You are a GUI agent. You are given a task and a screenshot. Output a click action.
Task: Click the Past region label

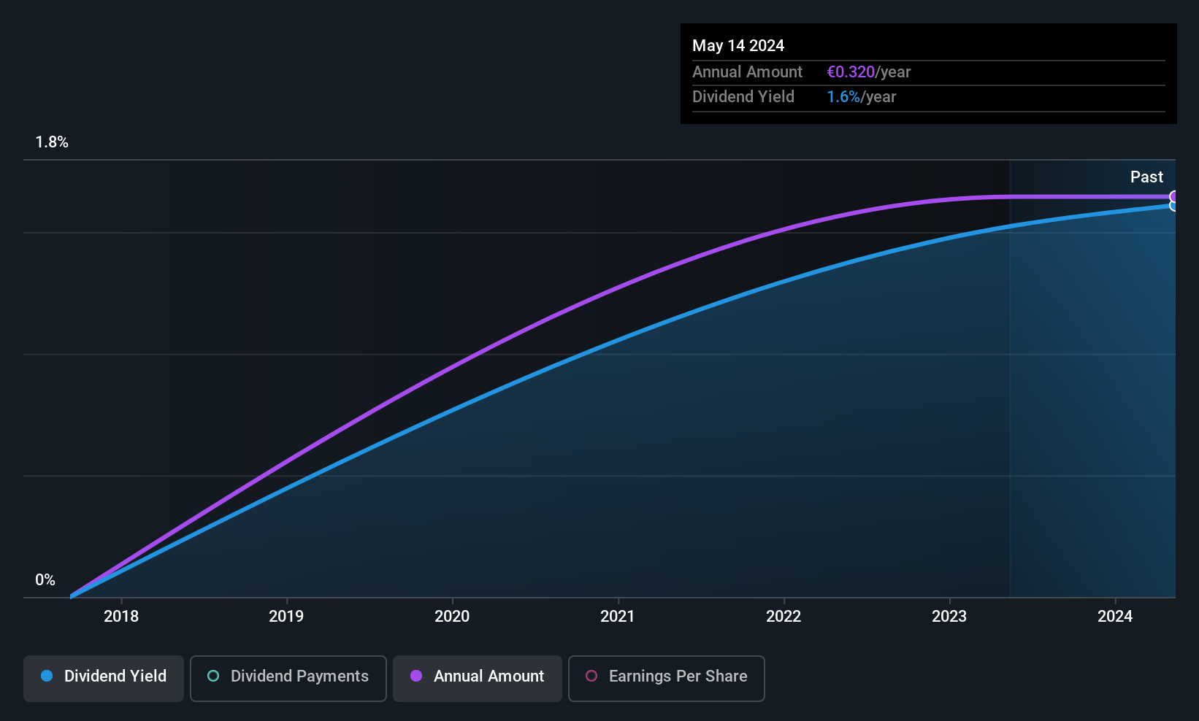pyautogui.click(x=1146, y=177)
